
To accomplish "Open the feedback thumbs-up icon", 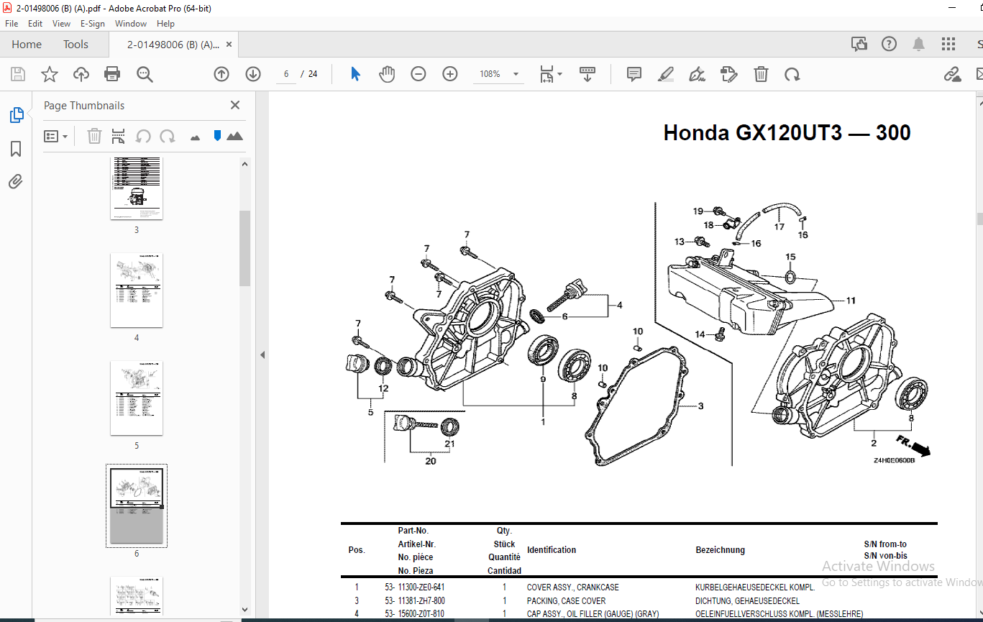I will (x=859, y=44).
